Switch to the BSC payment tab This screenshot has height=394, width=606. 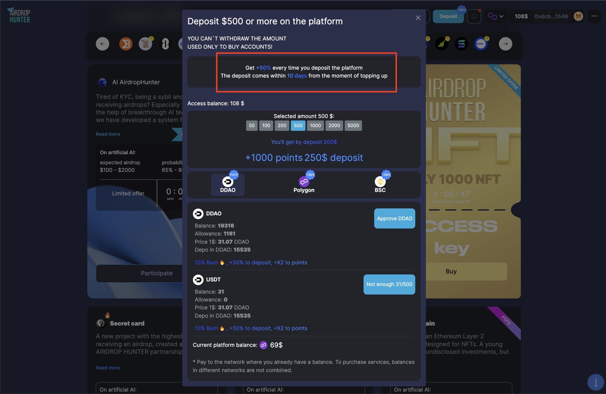tap(380, 185)
